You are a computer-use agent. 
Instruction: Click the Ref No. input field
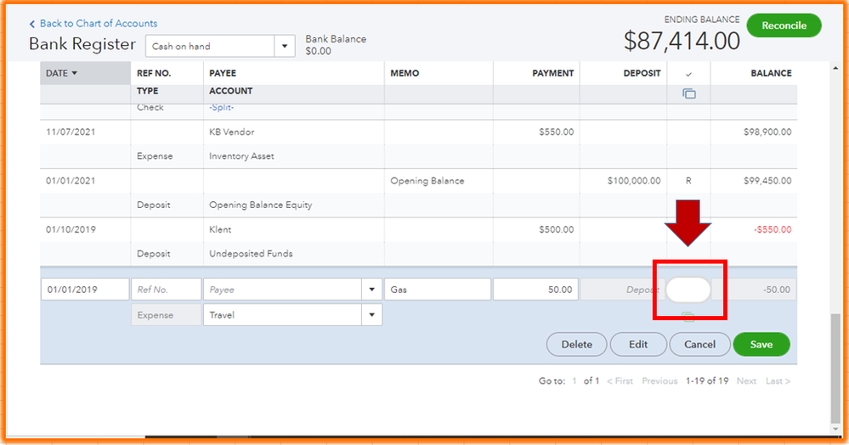(x=167, y=289)
